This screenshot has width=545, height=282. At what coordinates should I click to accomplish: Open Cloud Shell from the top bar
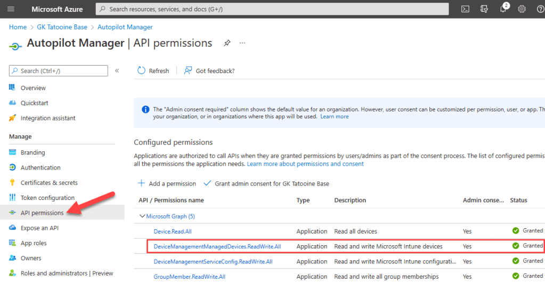(466, 10)
